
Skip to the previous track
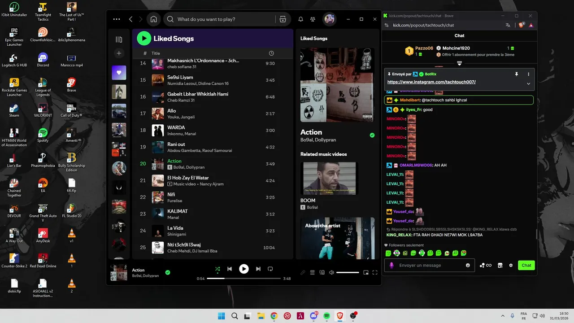tap(230, 269)
